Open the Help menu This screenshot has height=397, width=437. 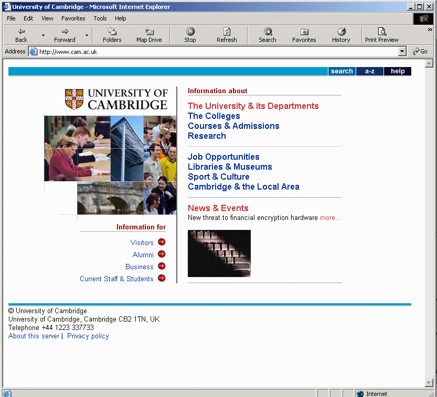(x=121, y=18)
